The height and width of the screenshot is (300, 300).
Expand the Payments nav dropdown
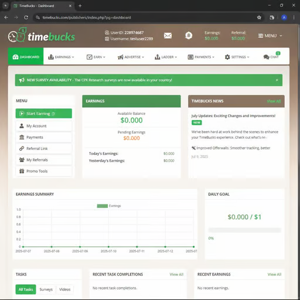pos(213,57)
